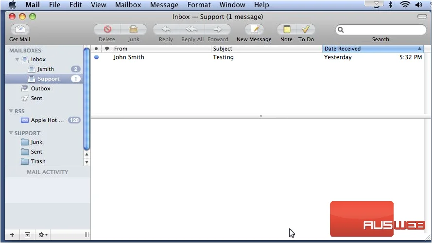Collapse the RSS section triangle
432x243 pixels.
point(11,111)
